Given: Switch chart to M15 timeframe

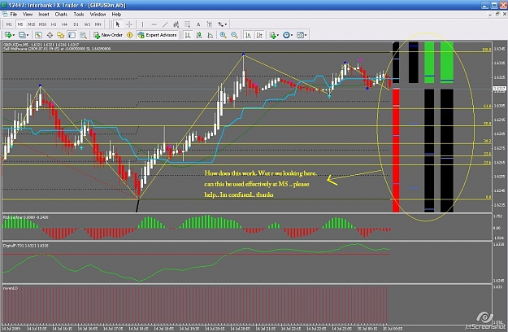Looking at the screenshot, I should (31, 24).
